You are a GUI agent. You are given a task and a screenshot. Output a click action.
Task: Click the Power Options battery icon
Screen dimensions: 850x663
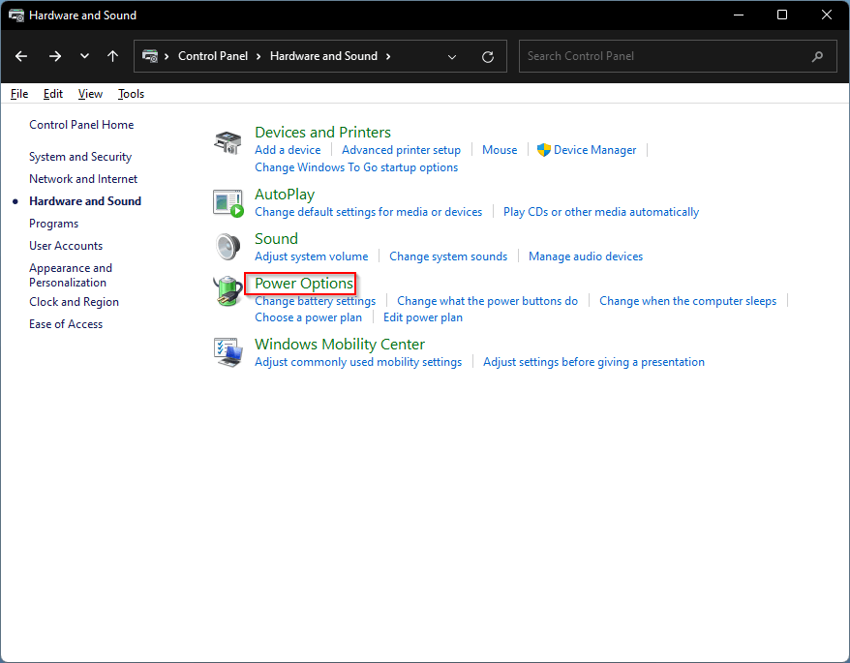pos(227,291)
